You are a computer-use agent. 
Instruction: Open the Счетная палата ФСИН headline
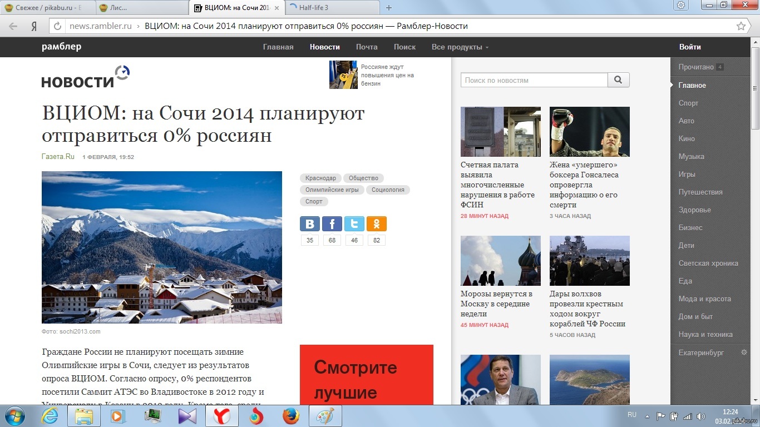[x=497, y=185]
